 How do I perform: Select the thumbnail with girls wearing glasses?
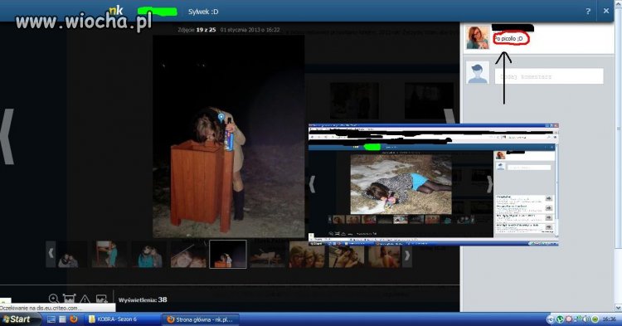pyautogui.click(x=307, y=255)
